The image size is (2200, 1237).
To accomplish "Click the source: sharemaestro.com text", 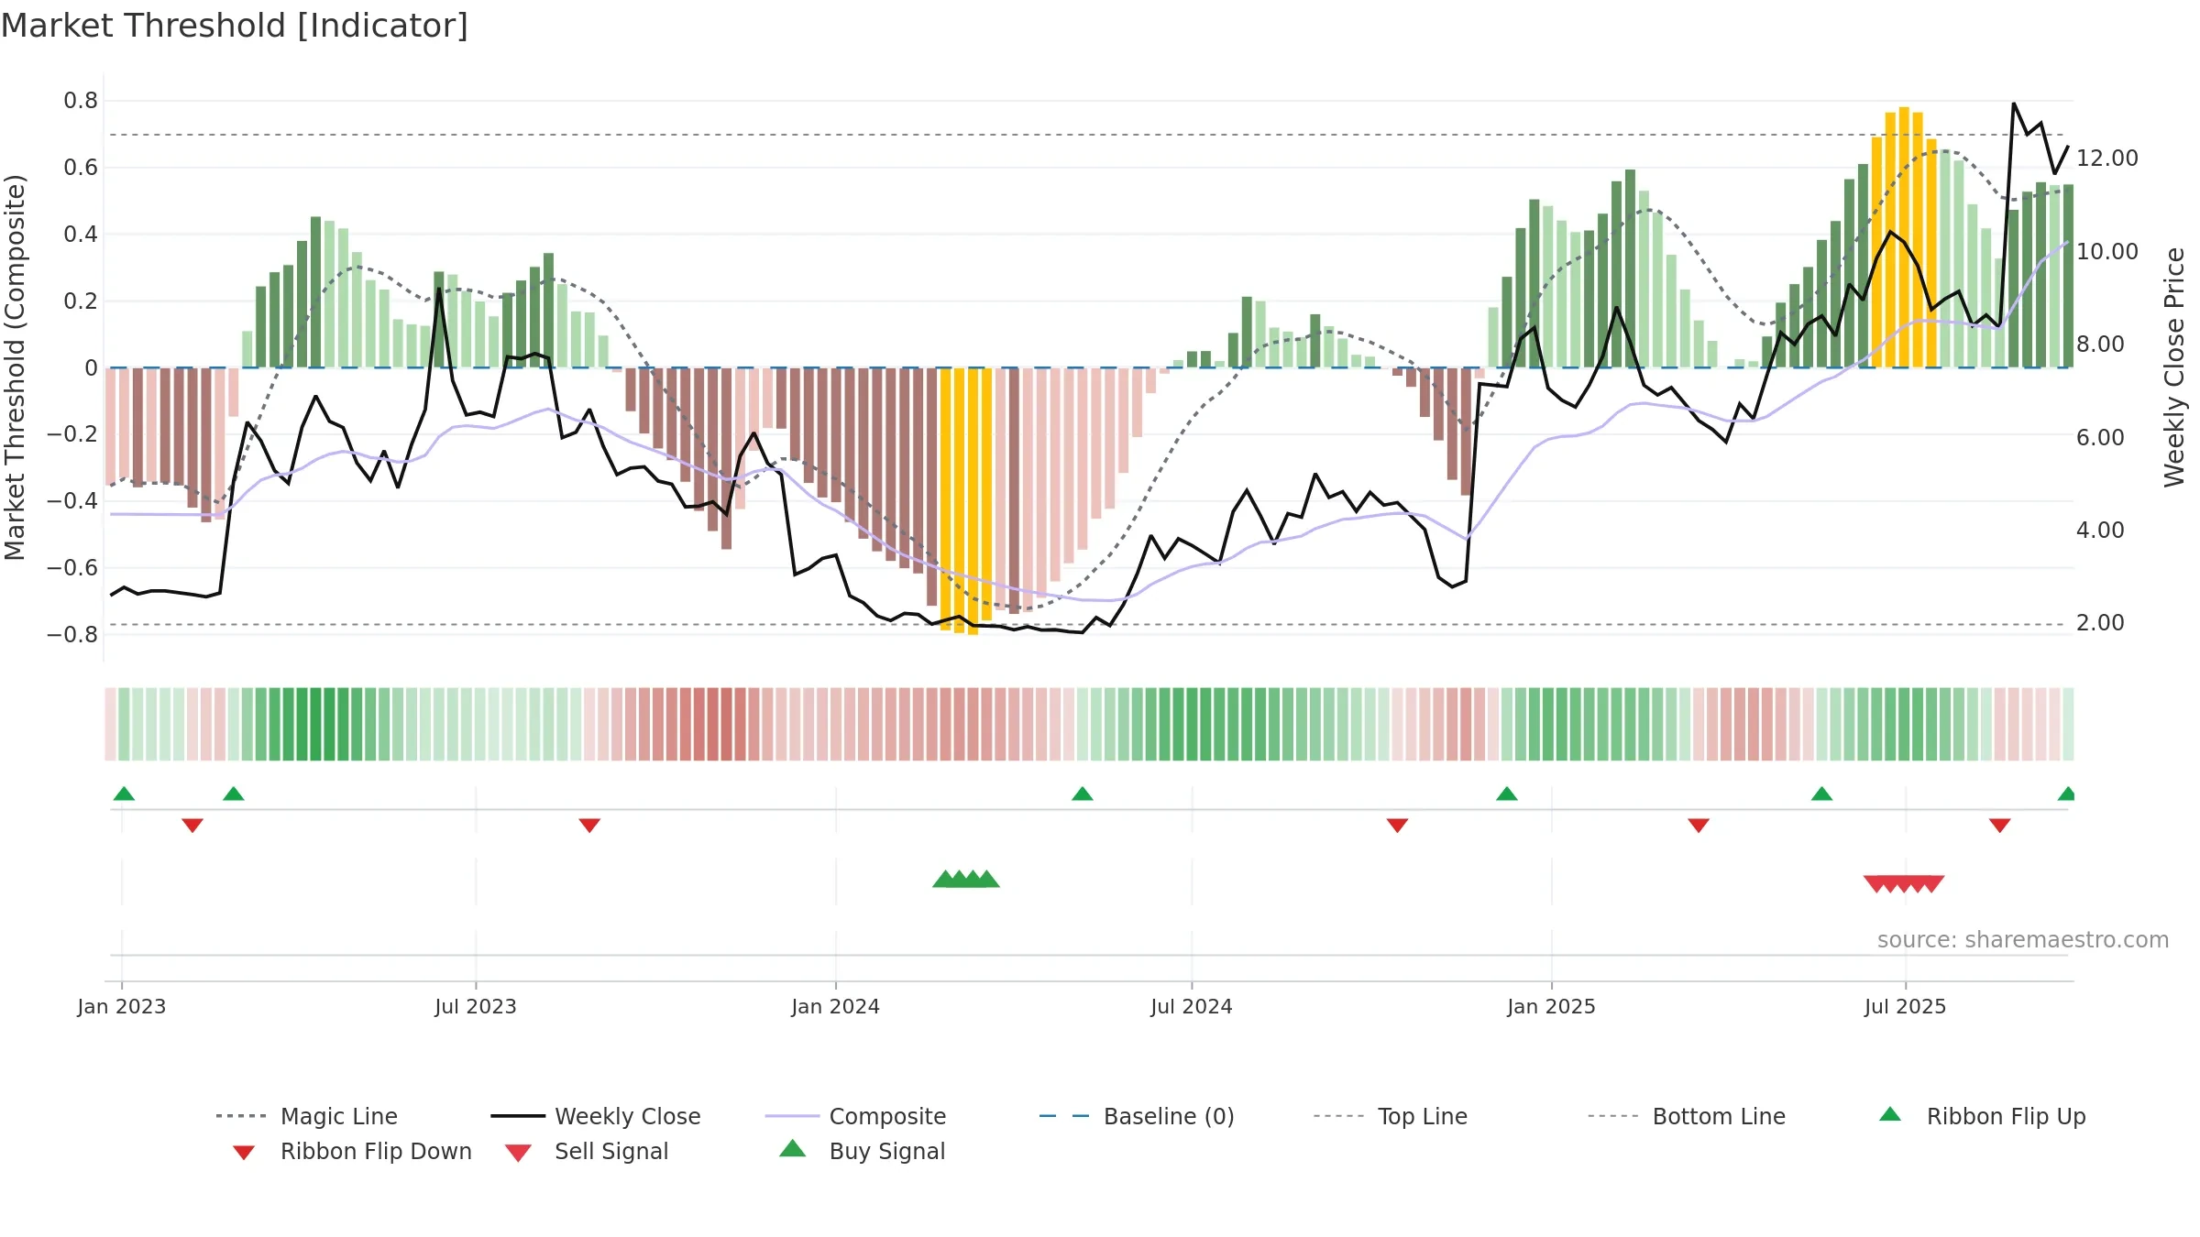I will tap(2023, 940).
